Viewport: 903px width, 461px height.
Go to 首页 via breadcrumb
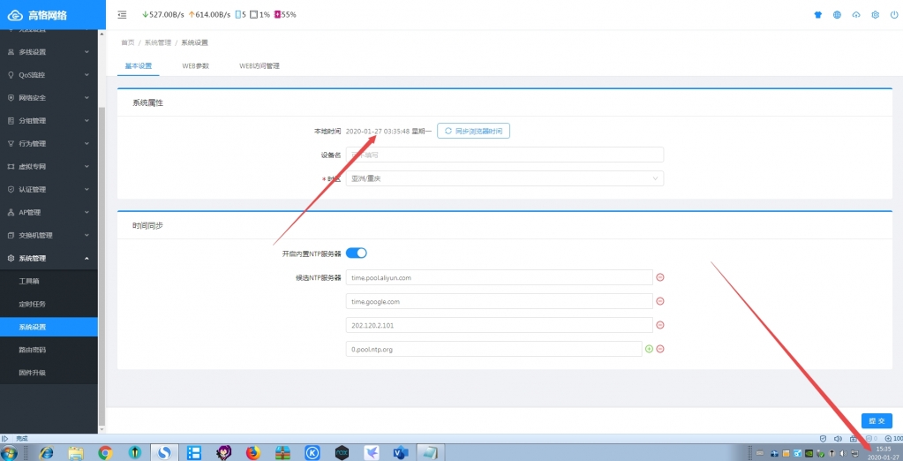[x=127, y=42]
